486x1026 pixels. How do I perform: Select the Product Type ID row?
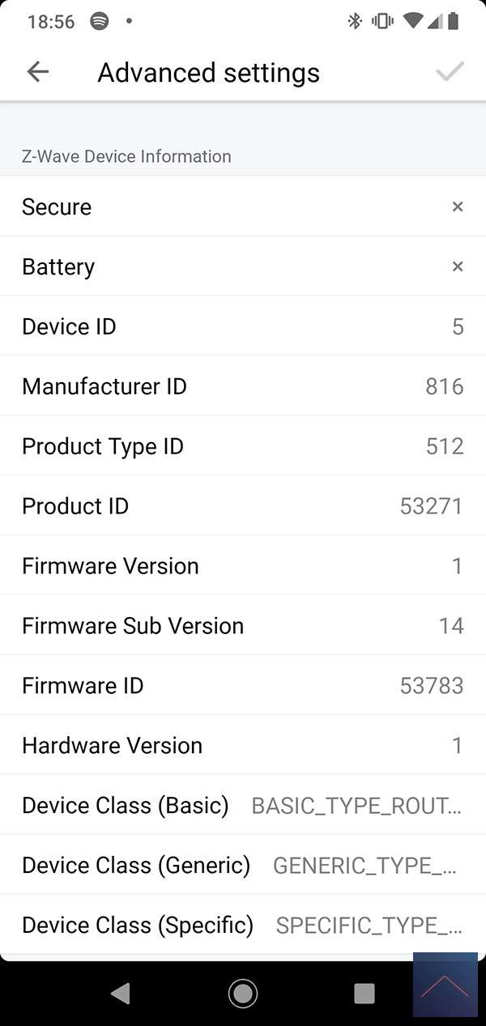(243, 446)
